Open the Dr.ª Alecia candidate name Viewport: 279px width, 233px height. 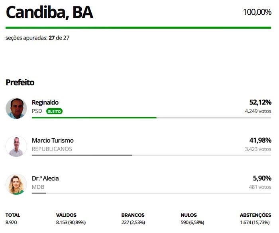pyautogui.click(x=45, y=178)
